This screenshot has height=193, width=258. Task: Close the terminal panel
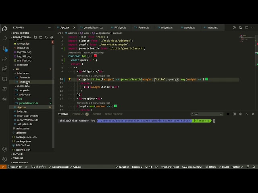(x=253, y=114)
